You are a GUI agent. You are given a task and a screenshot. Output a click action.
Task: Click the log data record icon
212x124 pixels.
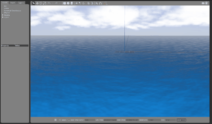pos(207,3)
